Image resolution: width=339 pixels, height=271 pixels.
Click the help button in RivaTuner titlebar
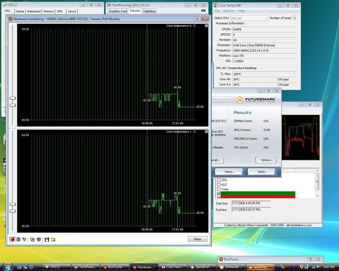[x=310, y=259]
